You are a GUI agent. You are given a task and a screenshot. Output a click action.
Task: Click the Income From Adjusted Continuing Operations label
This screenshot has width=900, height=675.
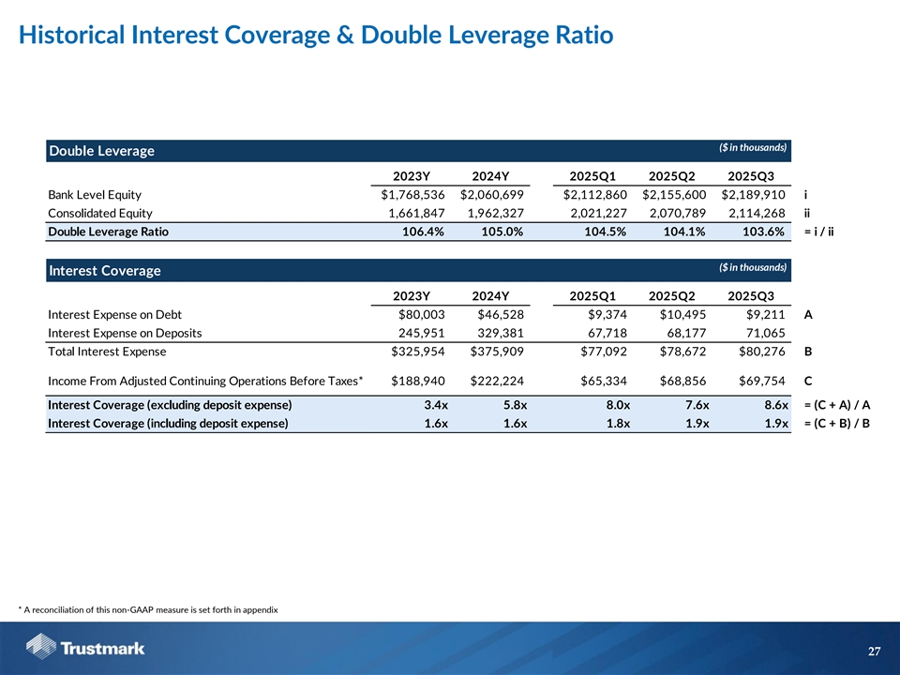click(205, 380)
